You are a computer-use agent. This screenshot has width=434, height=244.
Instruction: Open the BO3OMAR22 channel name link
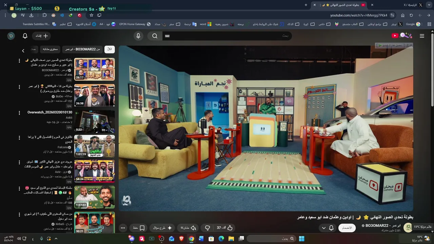[383, 225]
